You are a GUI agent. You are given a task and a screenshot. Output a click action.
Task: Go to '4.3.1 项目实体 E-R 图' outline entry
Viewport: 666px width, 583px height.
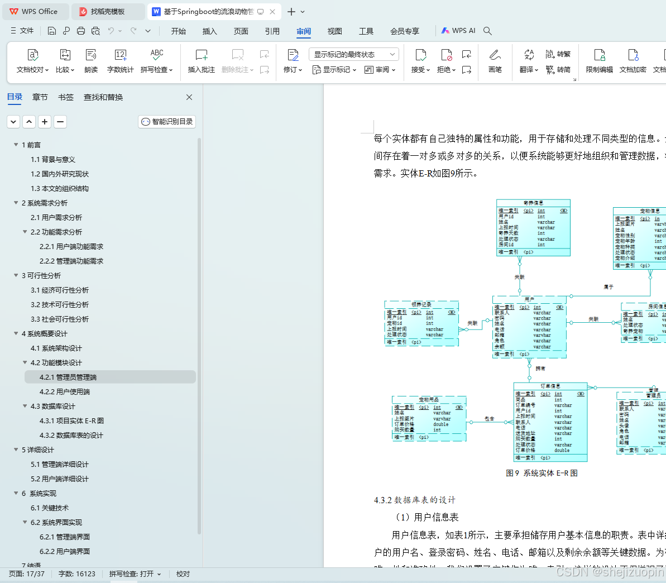[72, 420]
